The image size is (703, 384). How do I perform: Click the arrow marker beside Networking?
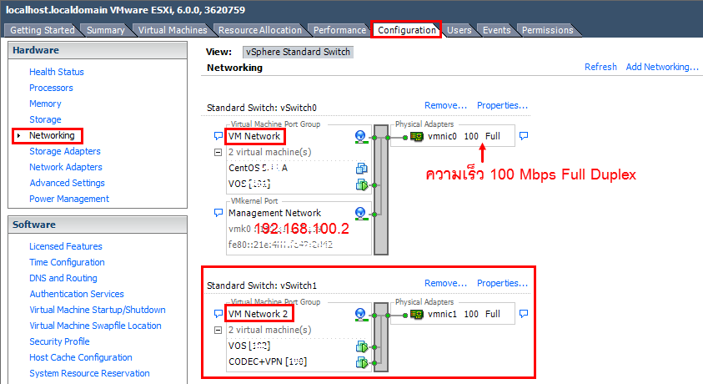[19, 135]
